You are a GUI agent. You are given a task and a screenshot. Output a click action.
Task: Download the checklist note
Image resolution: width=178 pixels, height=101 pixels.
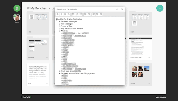click(117, 9)
